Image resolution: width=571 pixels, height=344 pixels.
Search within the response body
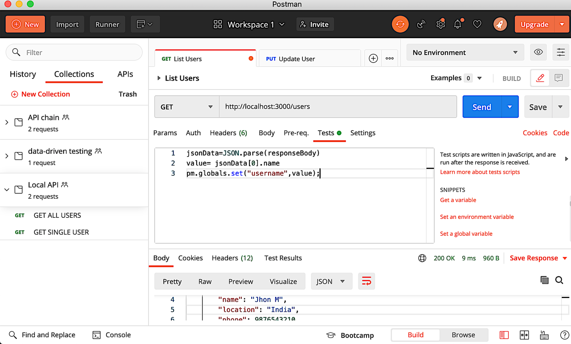(559, 280)
